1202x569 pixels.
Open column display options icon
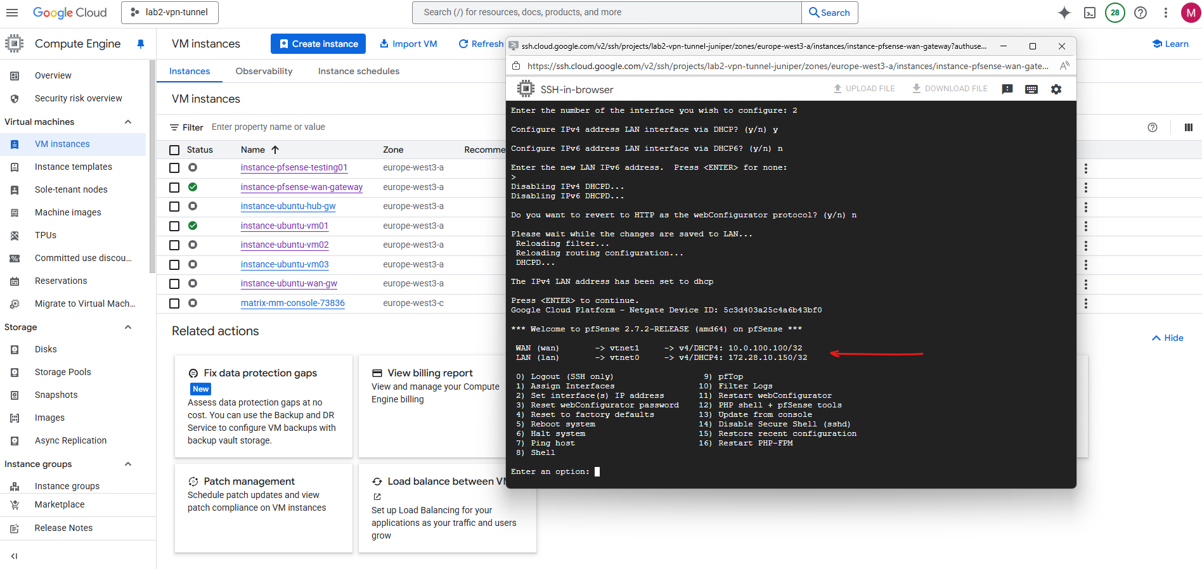coord(1189,127)
